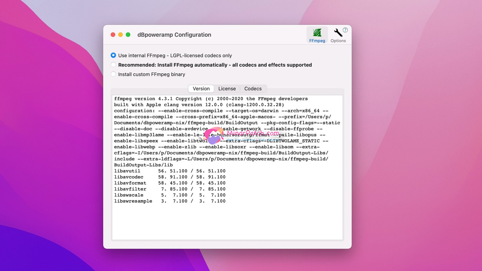The height and width of the screenshot is (271, 482).
Task: Zoom window using the green button
Action: tap(128, 35)
